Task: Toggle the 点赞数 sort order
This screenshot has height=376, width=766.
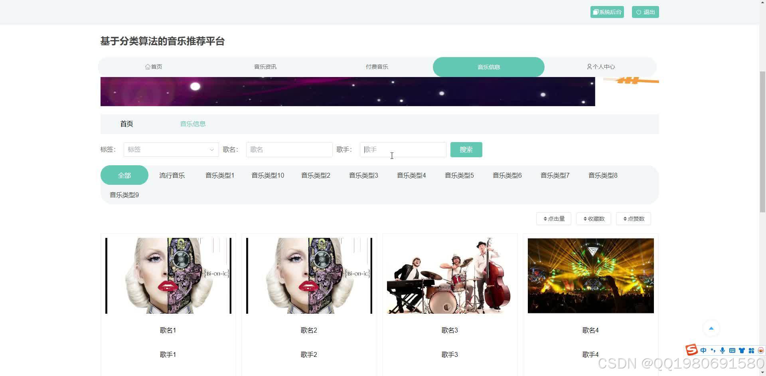Action: (633, 218)
